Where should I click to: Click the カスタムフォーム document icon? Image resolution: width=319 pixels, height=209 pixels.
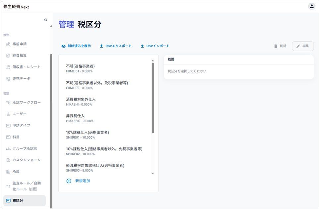[x=8, y=160]
